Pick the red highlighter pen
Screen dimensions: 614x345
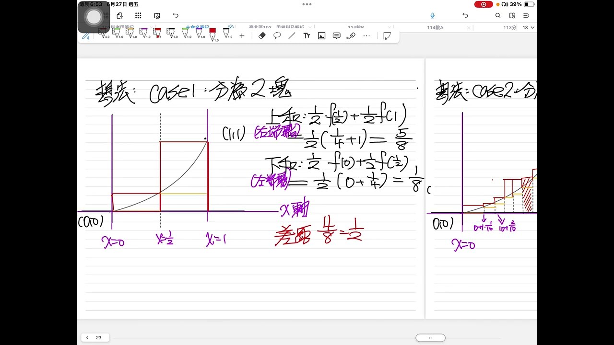pyautogui.click(x=157, y=34)
